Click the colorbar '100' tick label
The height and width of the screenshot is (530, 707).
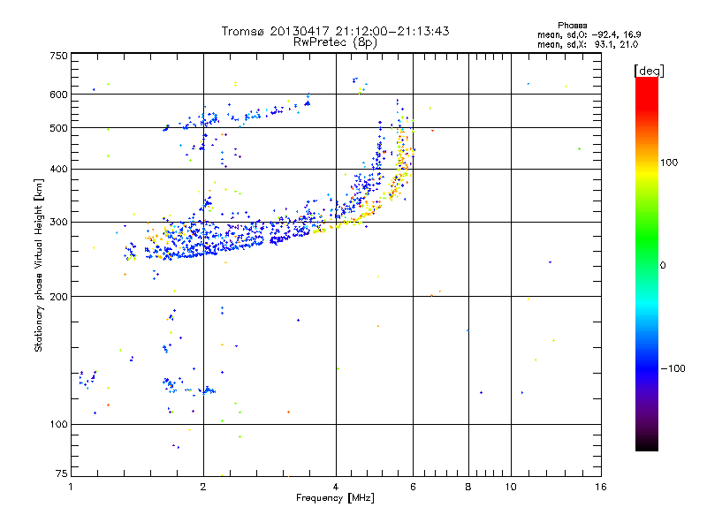(x=669, y=163)
